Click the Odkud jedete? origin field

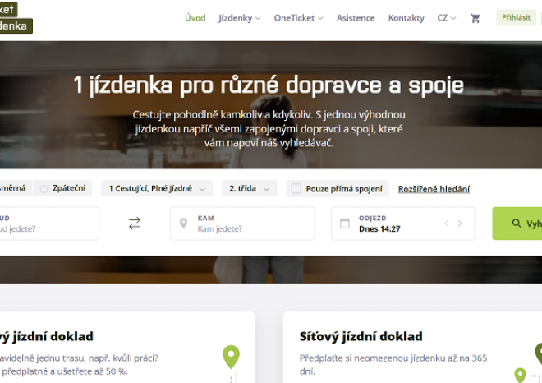click(x=49, y=224)
